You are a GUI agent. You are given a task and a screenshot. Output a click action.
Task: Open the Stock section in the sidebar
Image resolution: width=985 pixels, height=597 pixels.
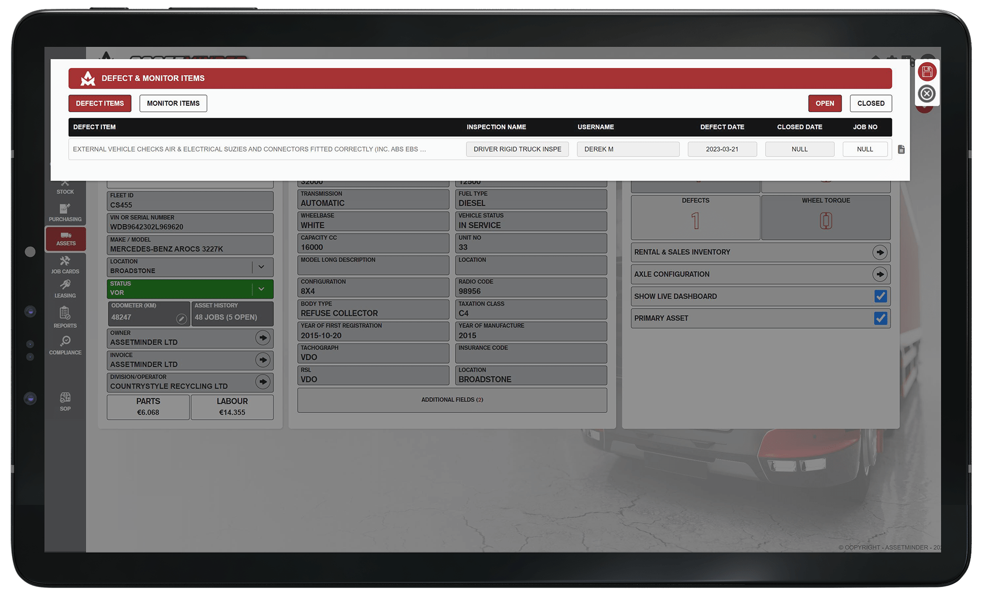tap(65, 188)
